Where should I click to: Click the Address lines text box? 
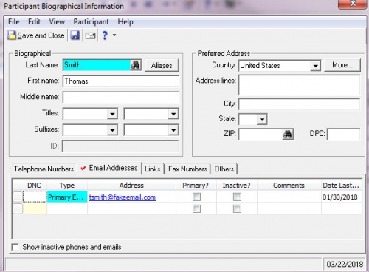[299, 85]
